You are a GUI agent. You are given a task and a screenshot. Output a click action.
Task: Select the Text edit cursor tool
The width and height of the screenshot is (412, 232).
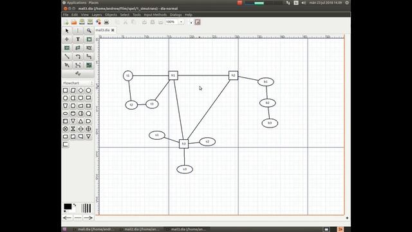pyautogui.click(x=78, y=31)
